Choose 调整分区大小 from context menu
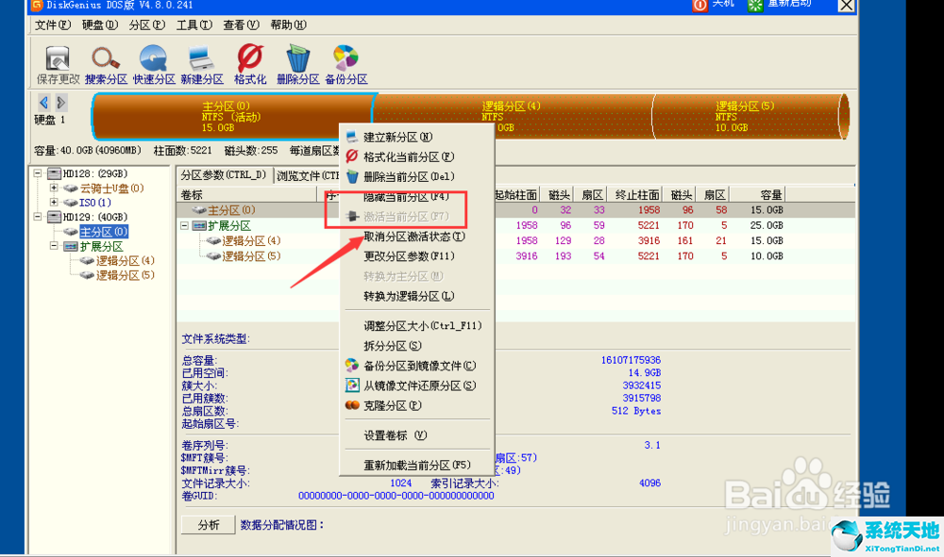This screenshot has width=944, height=557. 422,326
